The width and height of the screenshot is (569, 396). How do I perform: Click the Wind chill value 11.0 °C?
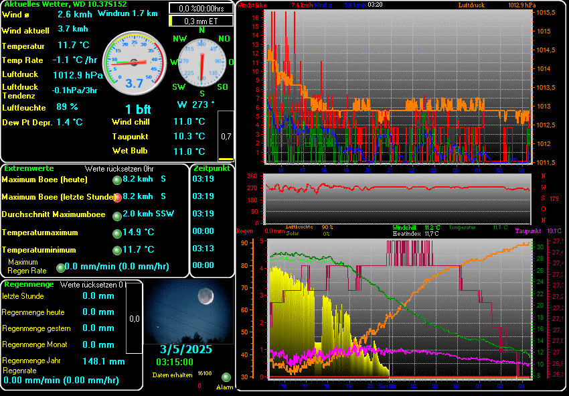click(x=189, y=121)
